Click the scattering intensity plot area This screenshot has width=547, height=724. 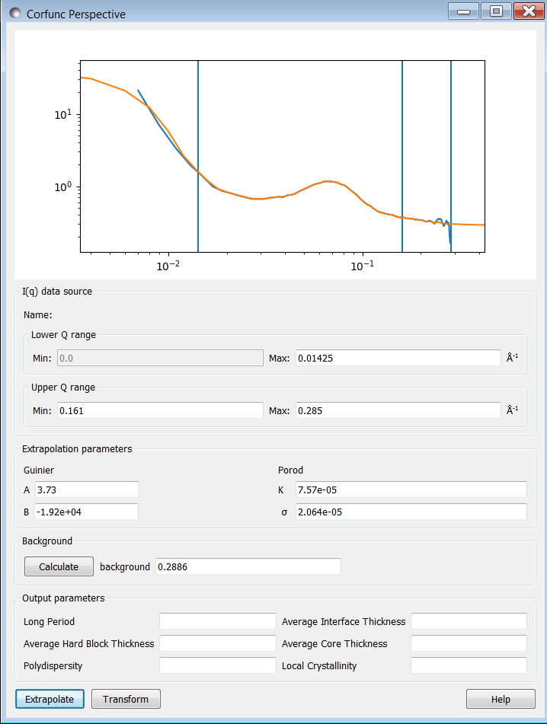tap(282, 152)
